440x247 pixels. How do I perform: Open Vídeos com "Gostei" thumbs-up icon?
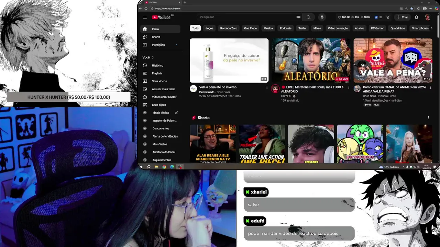coord(145,97)
